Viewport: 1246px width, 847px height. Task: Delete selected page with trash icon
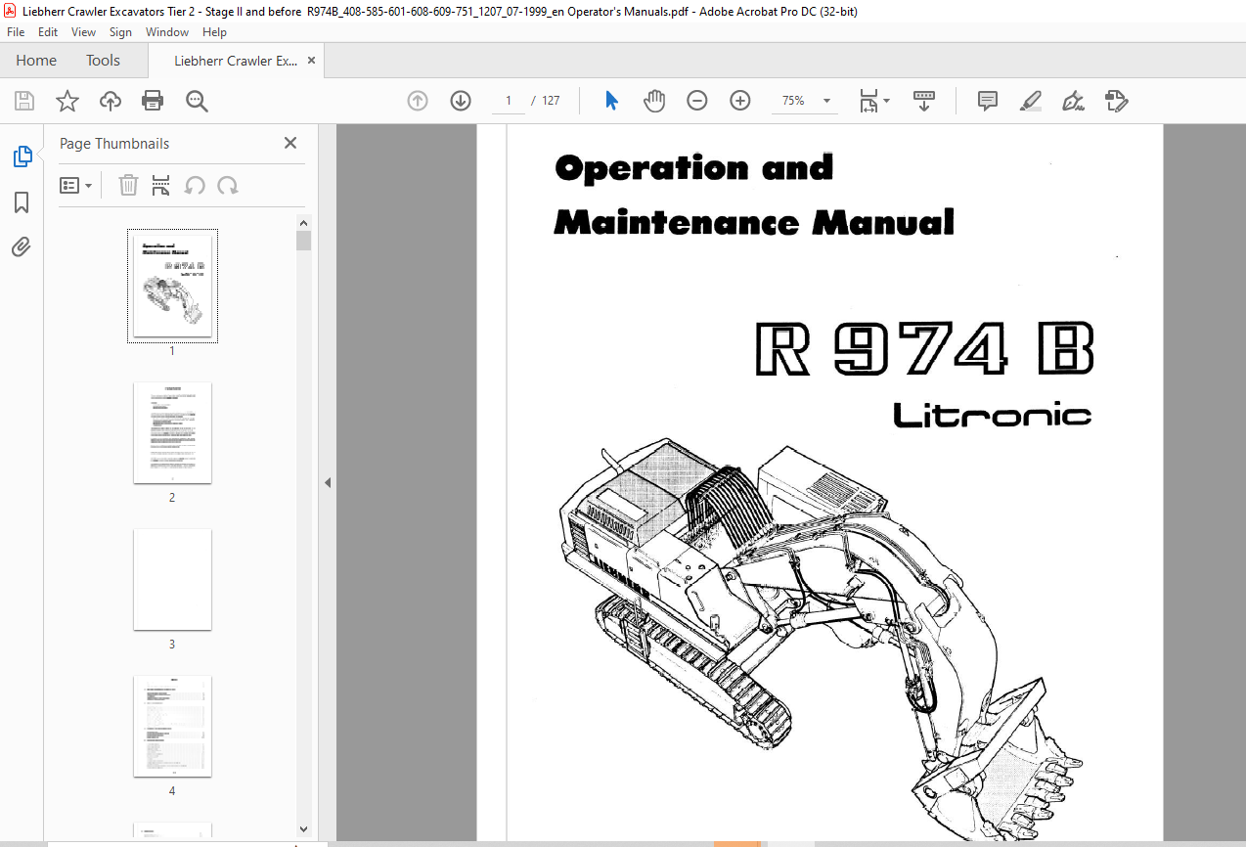(128, 185)
